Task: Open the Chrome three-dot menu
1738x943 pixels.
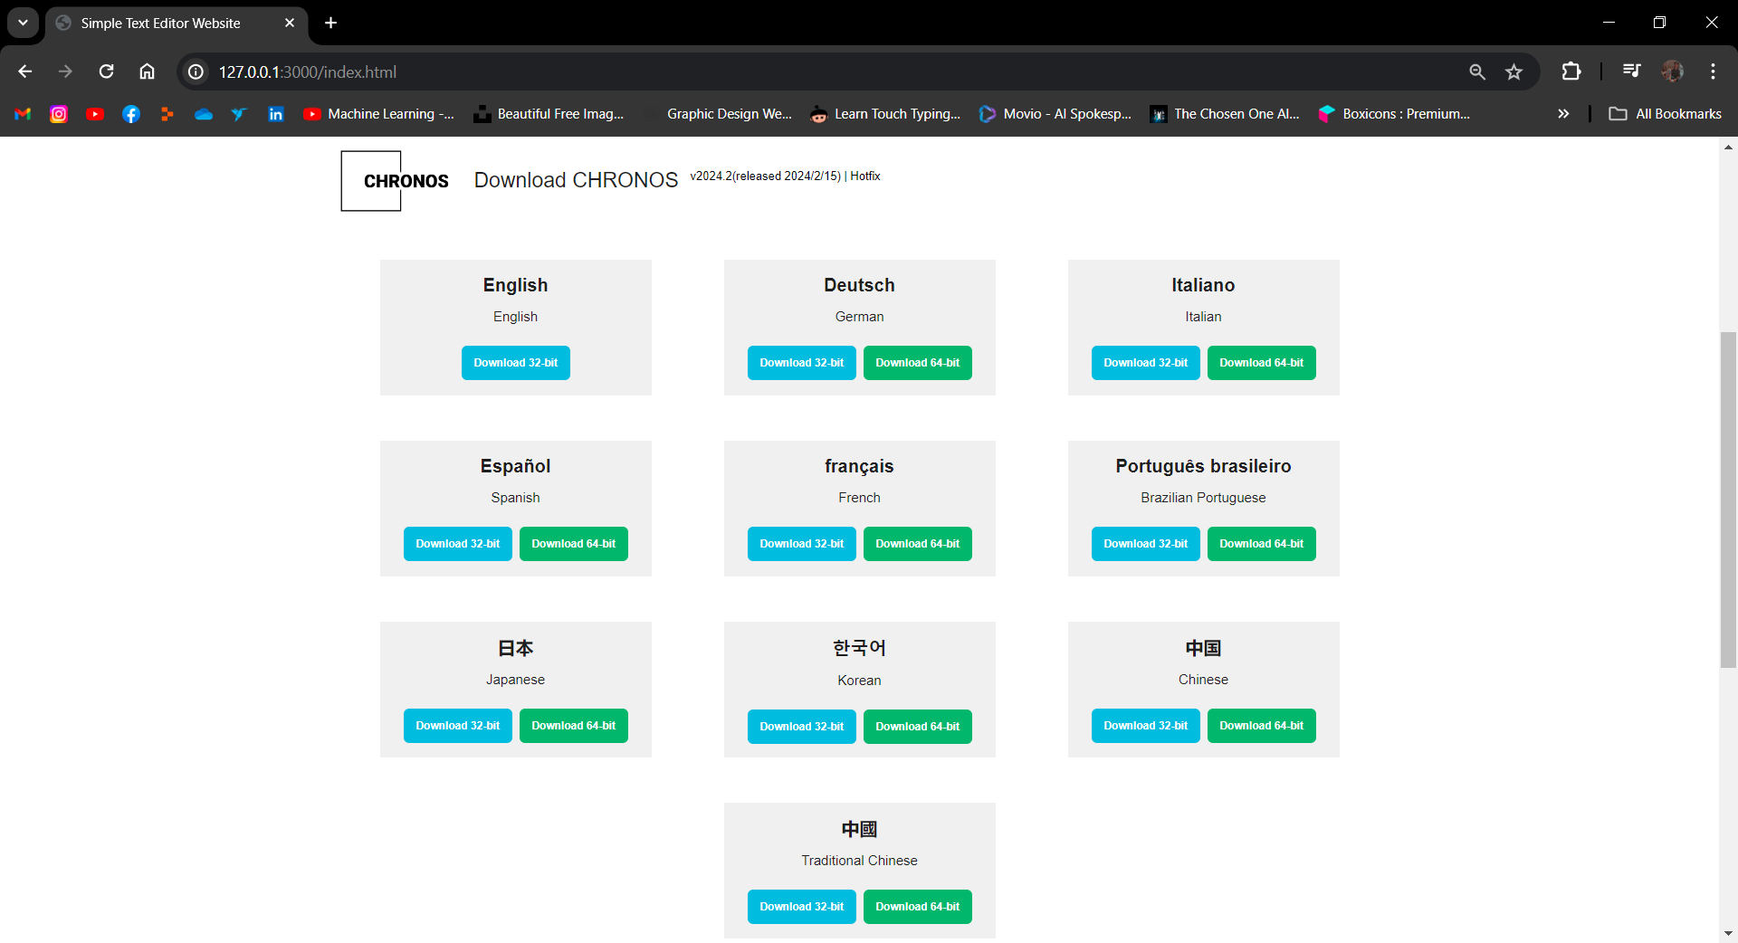Action: pyautogui.click(x=1713, y=71)
